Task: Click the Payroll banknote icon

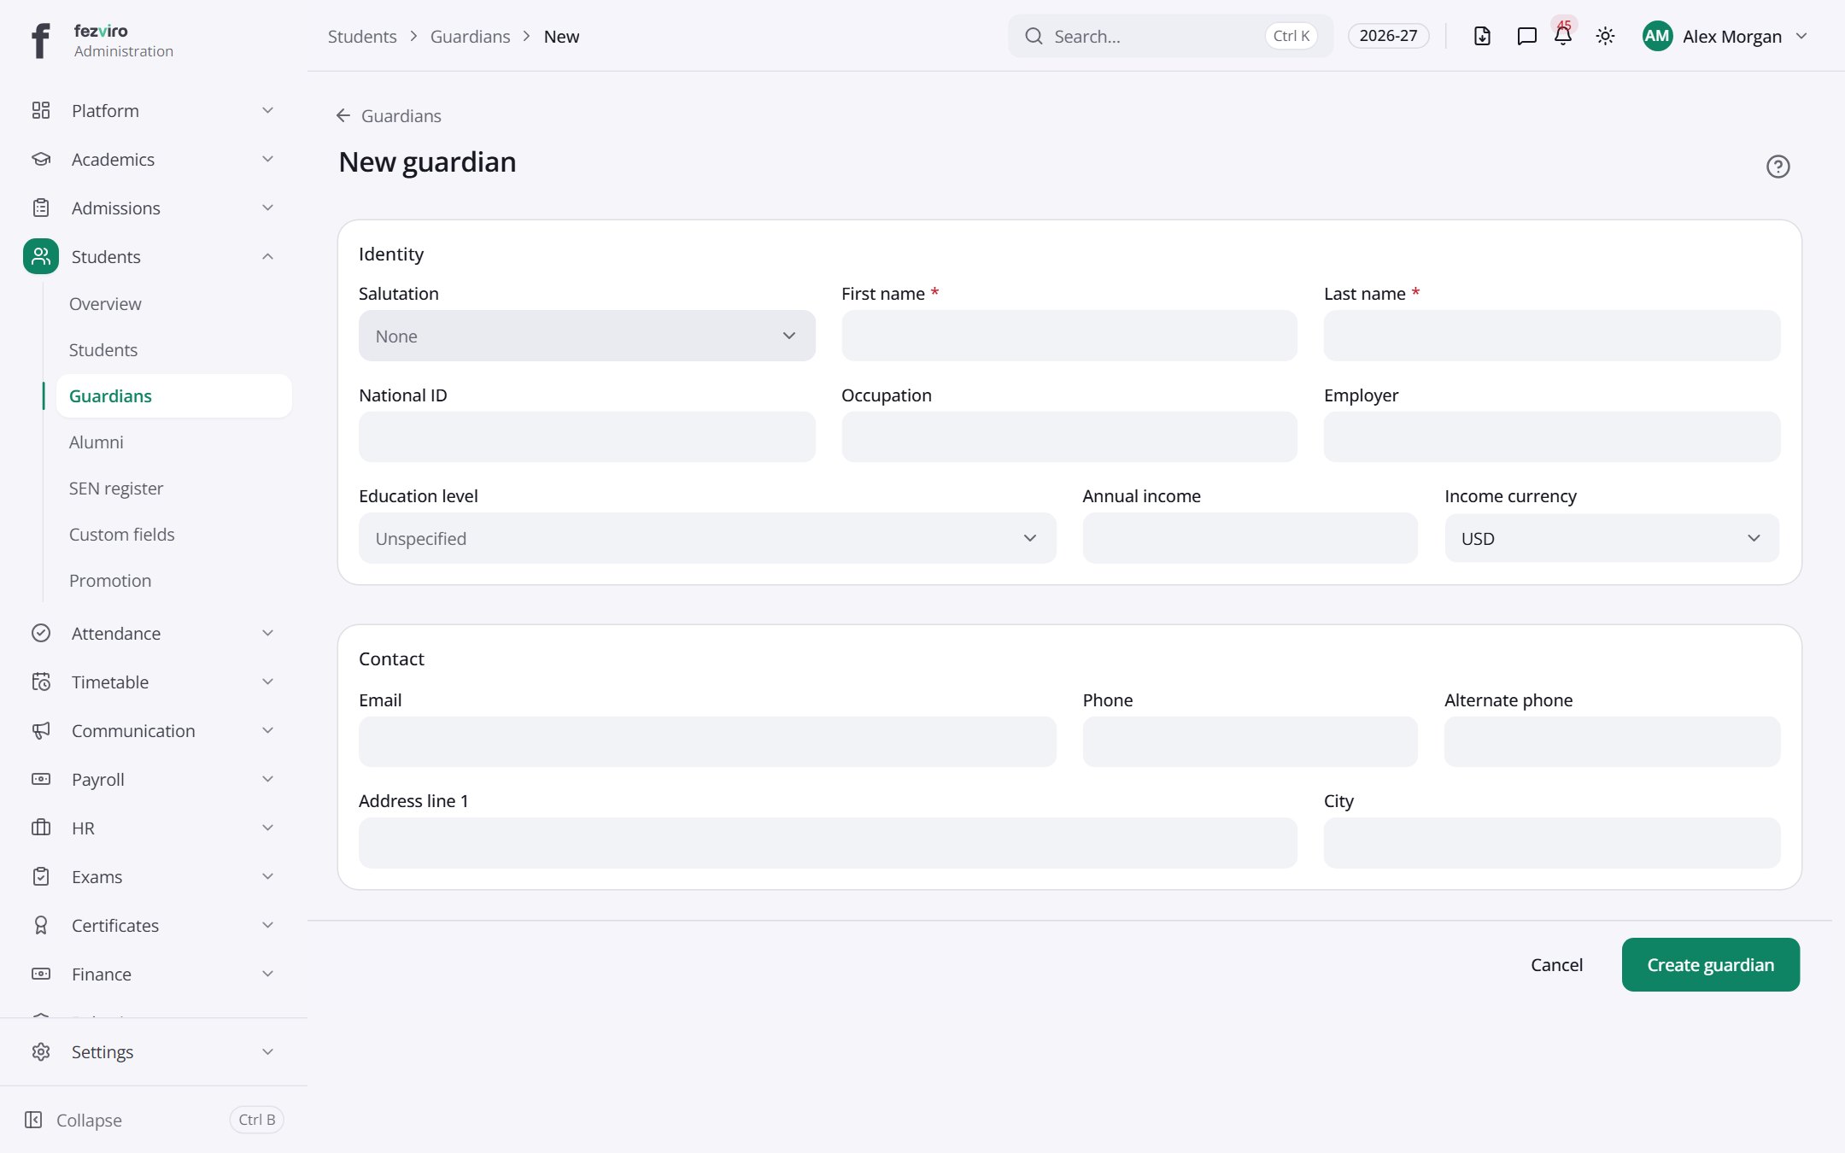Action: click(41, 779)
